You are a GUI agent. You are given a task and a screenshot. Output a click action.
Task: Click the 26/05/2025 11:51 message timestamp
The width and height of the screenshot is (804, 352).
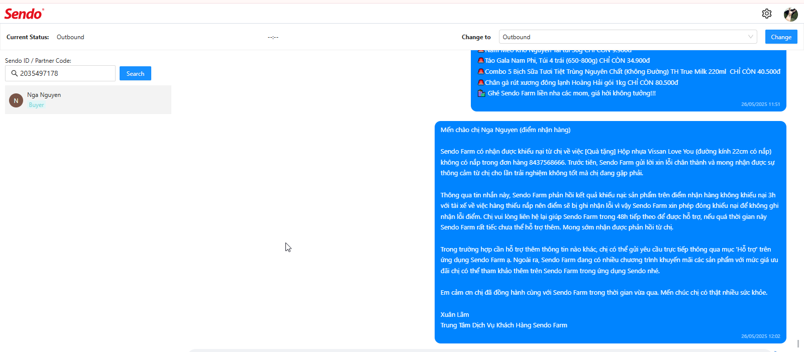click(x=760, y=104)
